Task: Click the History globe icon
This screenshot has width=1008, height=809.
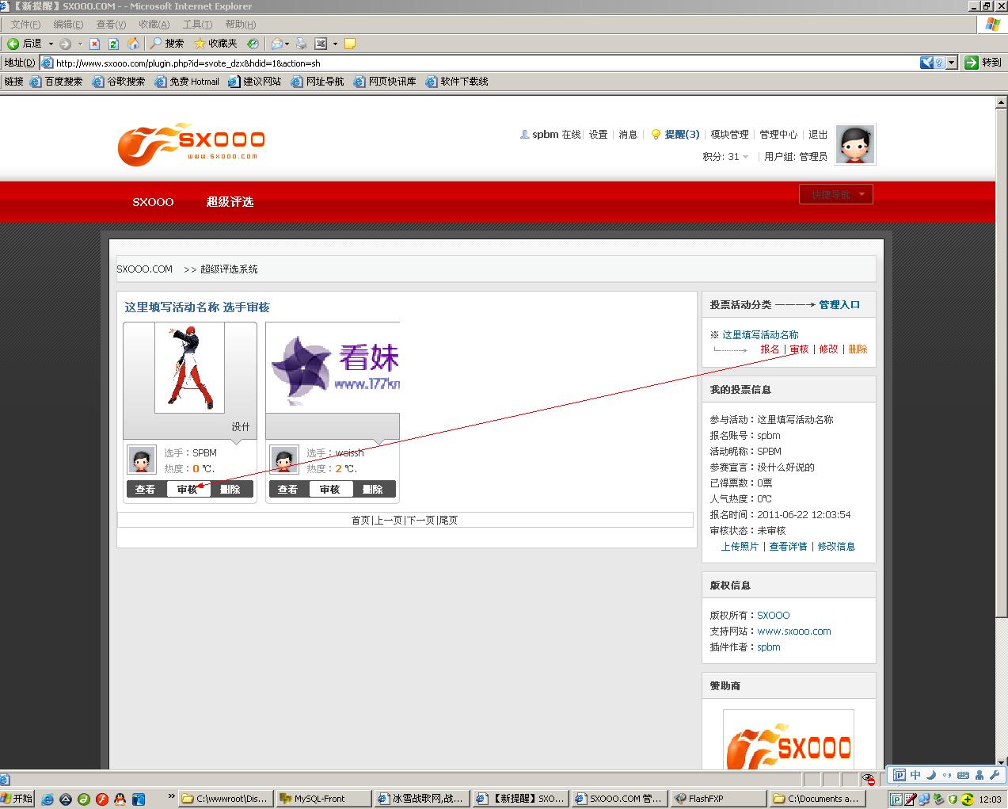Action: coord(252,44)
